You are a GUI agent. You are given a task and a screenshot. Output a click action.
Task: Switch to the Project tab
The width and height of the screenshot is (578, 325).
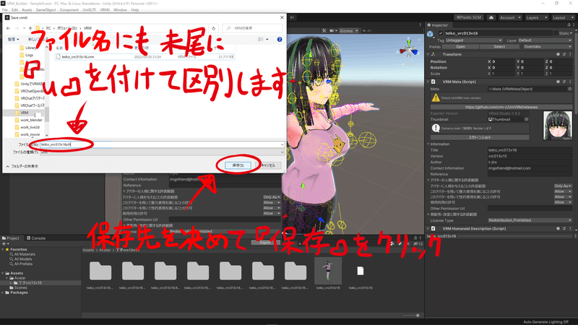coord(11,238)
